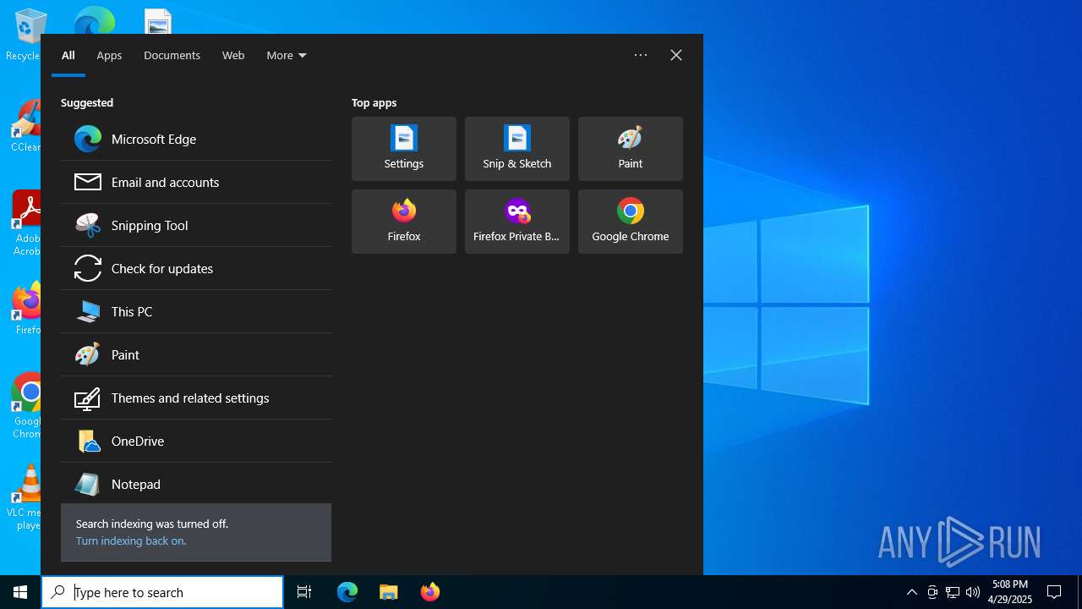
Task: Open OneDrive from suggestions
Action: click(196, 441)
